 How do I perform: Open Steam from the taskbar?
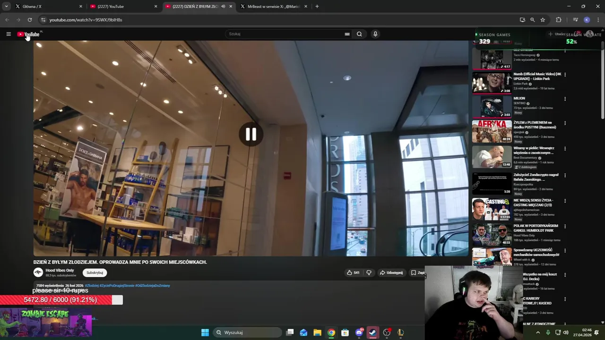[373, 332]
